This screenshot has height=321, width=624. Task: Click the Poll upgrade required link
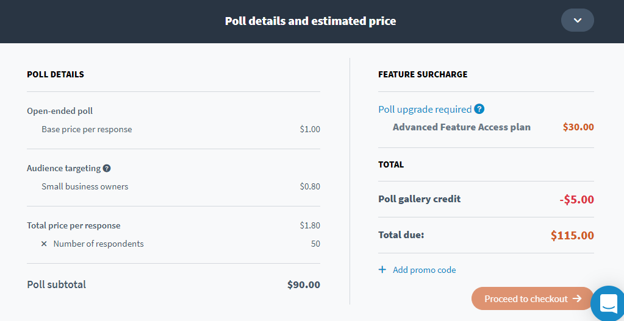point(425,109)
